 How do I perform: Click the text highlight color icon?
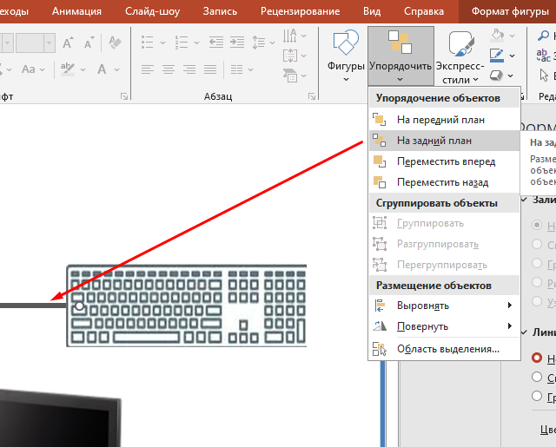click(x=68, y=69)
